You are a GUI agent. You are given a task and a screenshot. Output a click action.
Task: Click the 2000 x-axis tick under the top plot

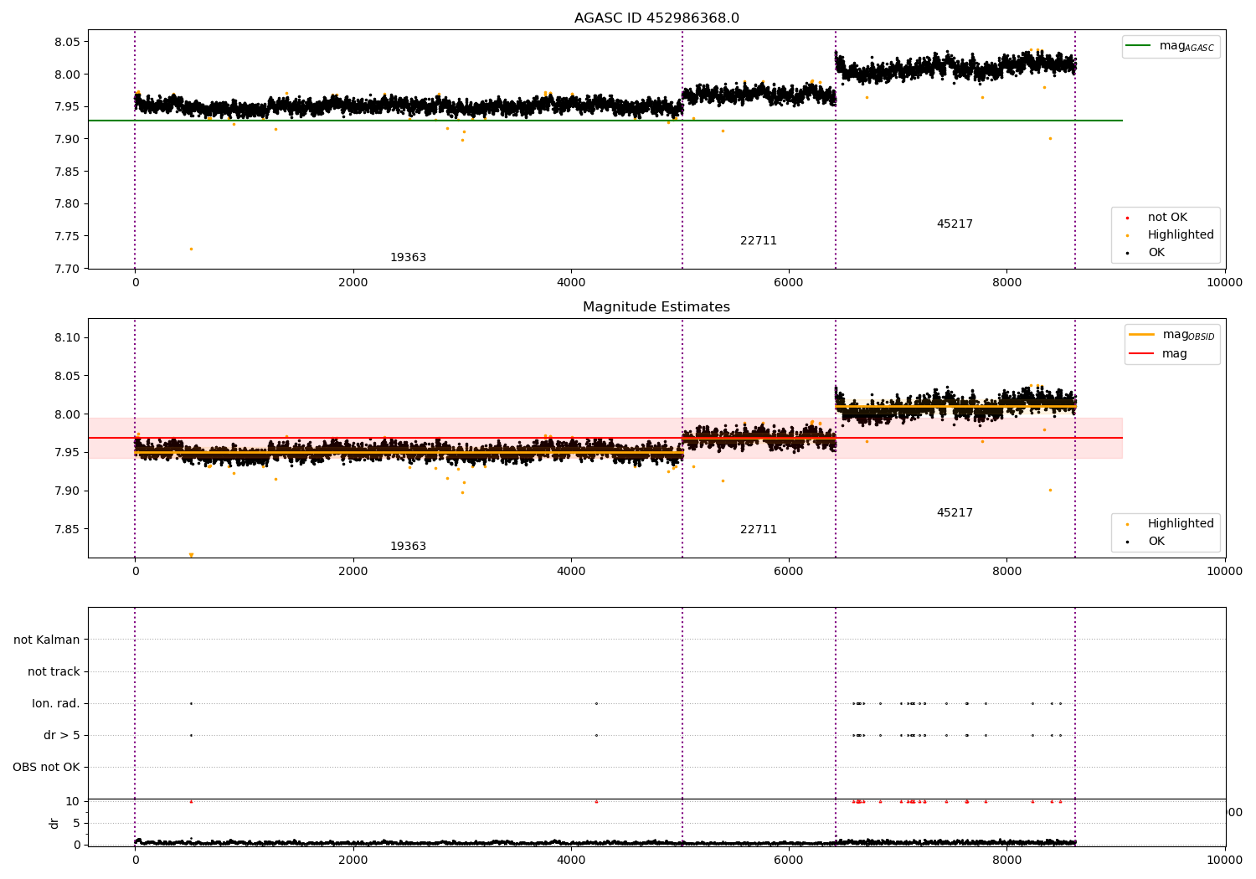[x=353, y=283]
